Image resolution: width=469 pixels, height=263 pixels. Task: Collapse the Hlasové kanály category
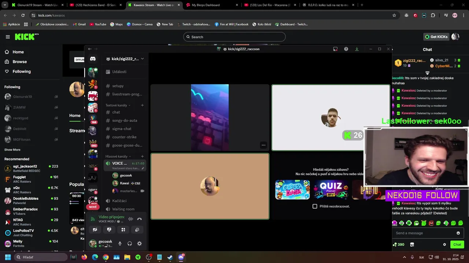point(118,156)
